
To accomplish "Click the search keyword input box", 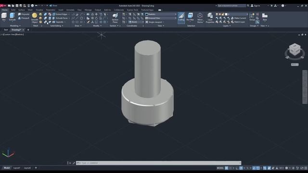I will click(x=231, y=6).
